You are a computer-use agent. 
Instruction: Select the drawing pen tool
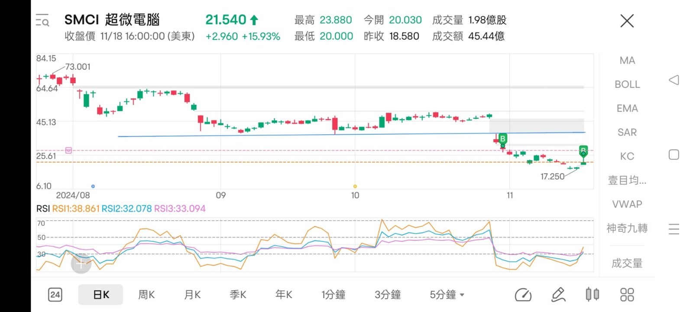coord(558,295)
